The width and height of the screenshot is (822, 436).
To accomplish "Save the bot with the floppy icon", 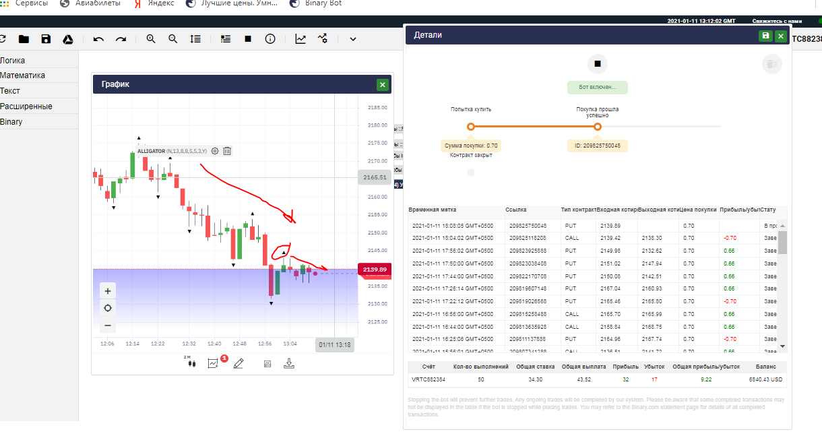I will (x=46, y=39).
